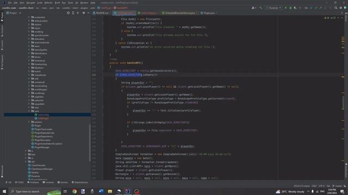Image resolution: width=348 pixels, height=195 pixels.
Task: Open the Problems tool window
Action: point(33,183)
